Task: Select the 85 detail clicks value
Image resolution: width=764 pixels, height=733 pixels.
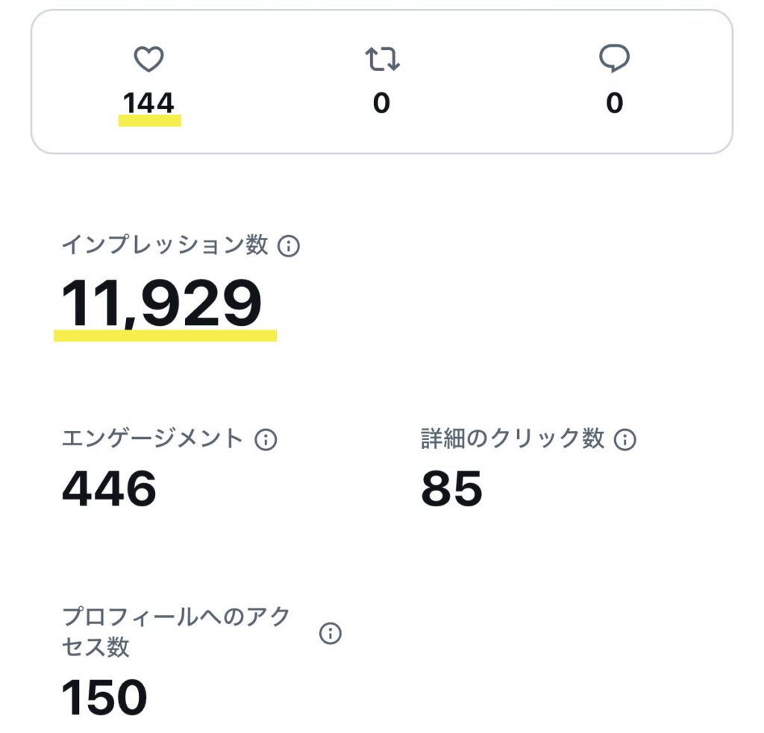Action: point(451,489)
